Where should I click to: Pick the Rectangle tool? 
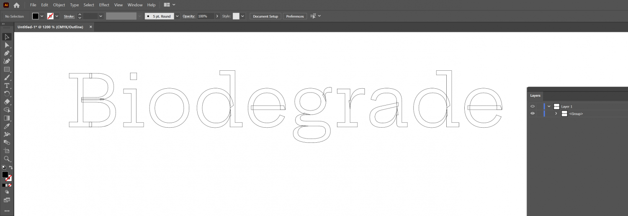[7, 69]
